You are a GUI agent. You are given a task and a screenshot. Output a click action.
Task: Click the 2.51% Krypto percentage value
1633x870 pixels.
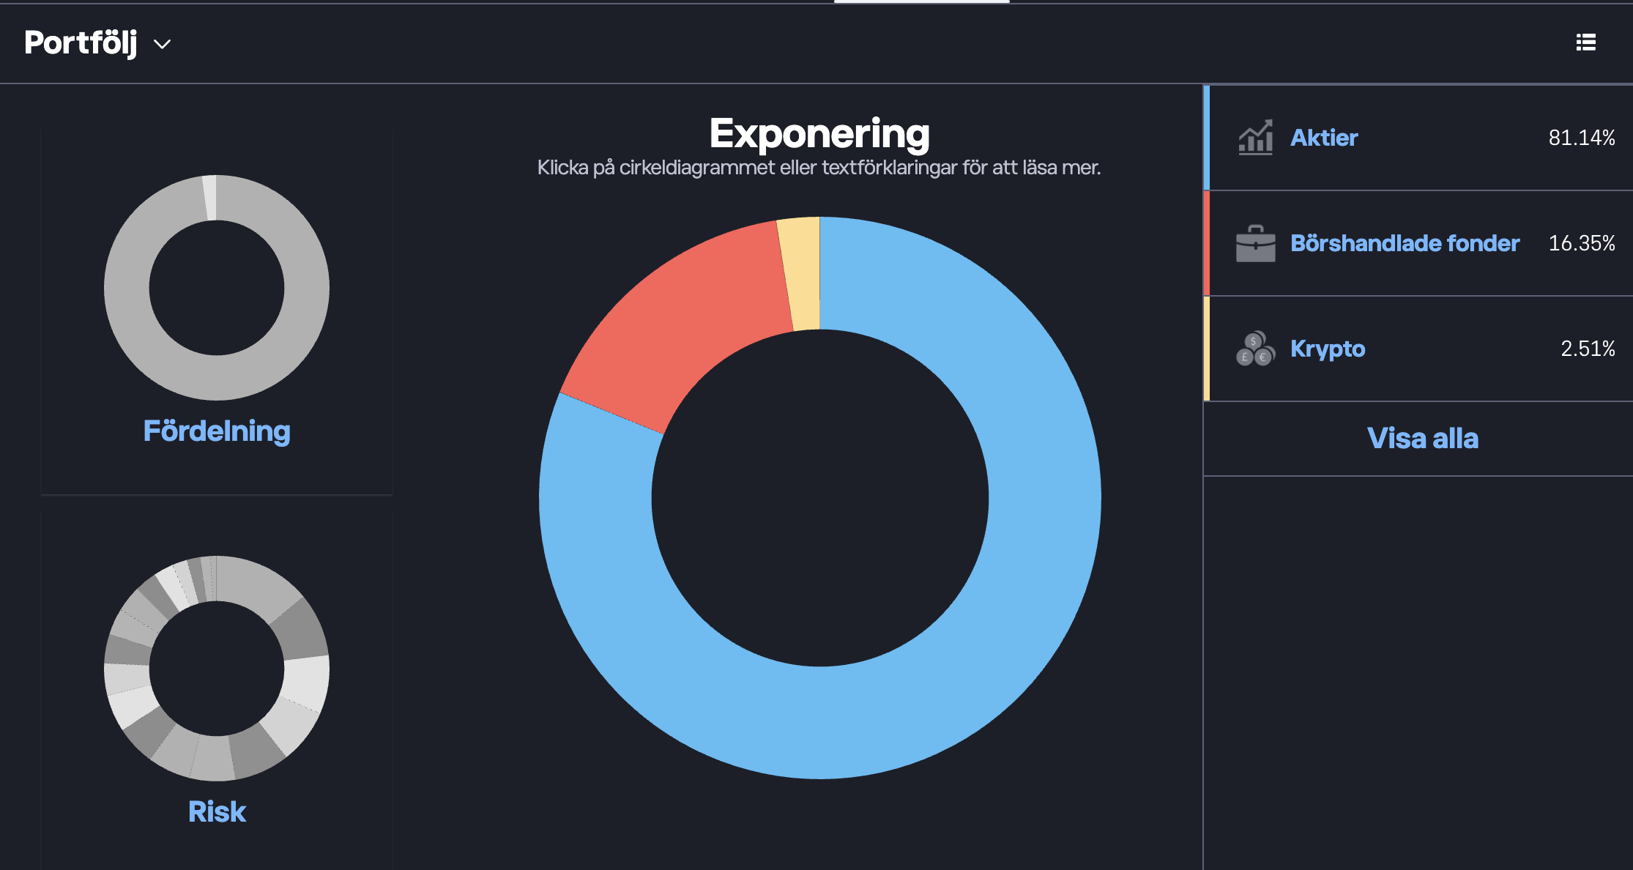pyautogui.click(x=1587, y=349)
